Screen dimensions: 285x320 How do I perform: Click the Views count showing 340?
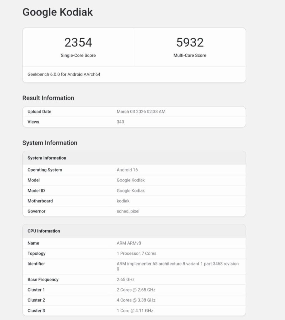(120, 122)
